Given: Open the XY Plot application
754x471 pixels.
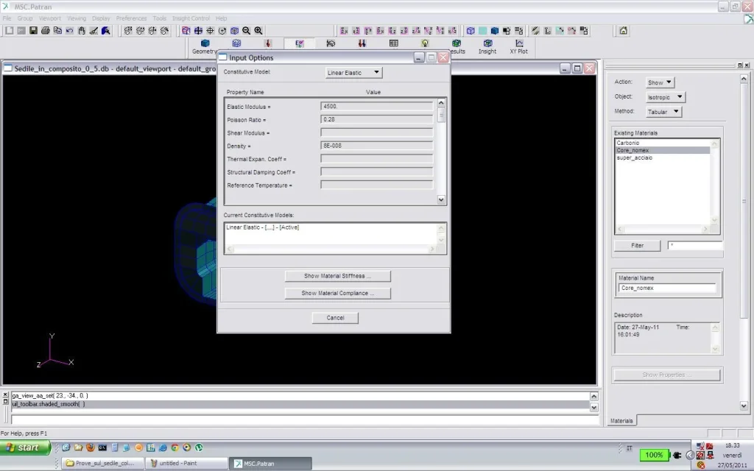Looking at the screenshot, I should [518, 46].
